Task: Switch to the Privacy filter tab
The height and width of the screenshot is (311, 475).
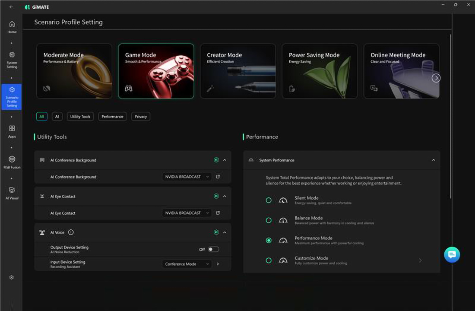Action: click(x=141, y=116)
